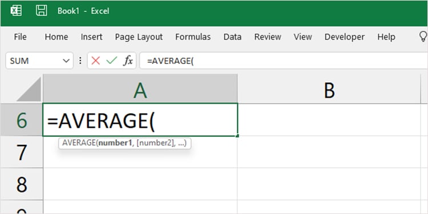
Task: Switch to the Data tab
Action: tap(232, 37)
